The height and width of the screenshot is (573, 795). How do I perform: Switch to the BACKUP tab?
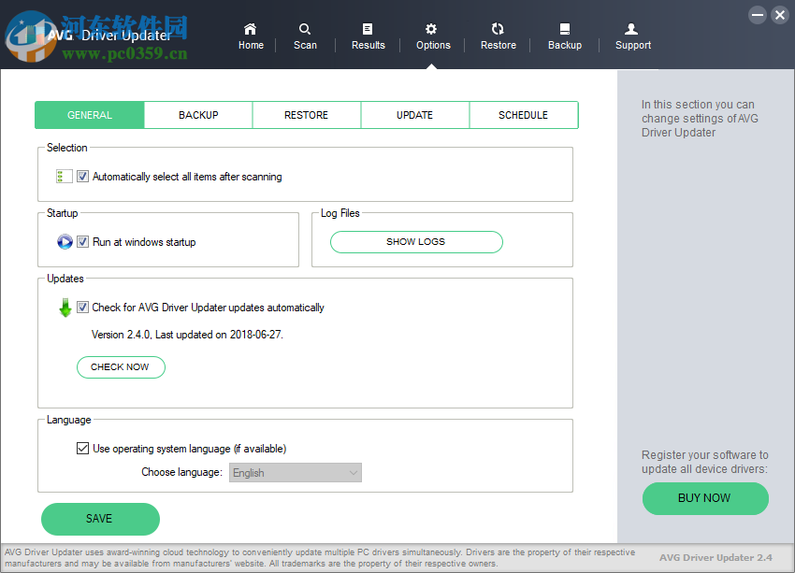pyautogui.click(x=197, y=114)
